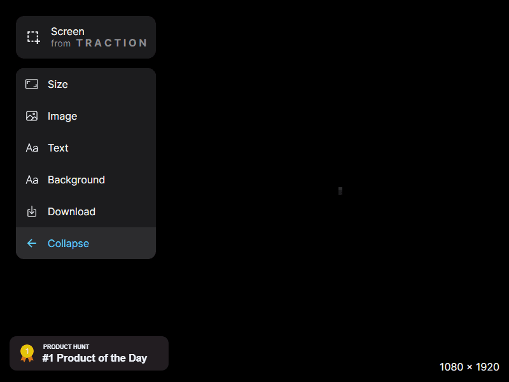Click the Image picture icon
The image size is (509, 382).
pos(32,116)
